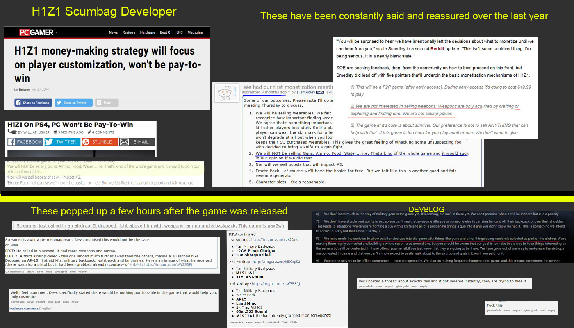The width and height of the screenshot is (574, 328).
Task: Click the '90x .223 Round' list item
Action: click(x=252, y=312)
